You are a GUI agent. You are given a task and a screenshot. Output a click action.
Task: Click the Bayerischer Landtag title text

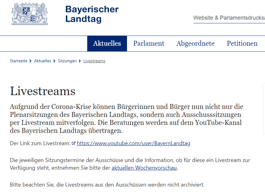pyautogui.click(x=92, y=14)
